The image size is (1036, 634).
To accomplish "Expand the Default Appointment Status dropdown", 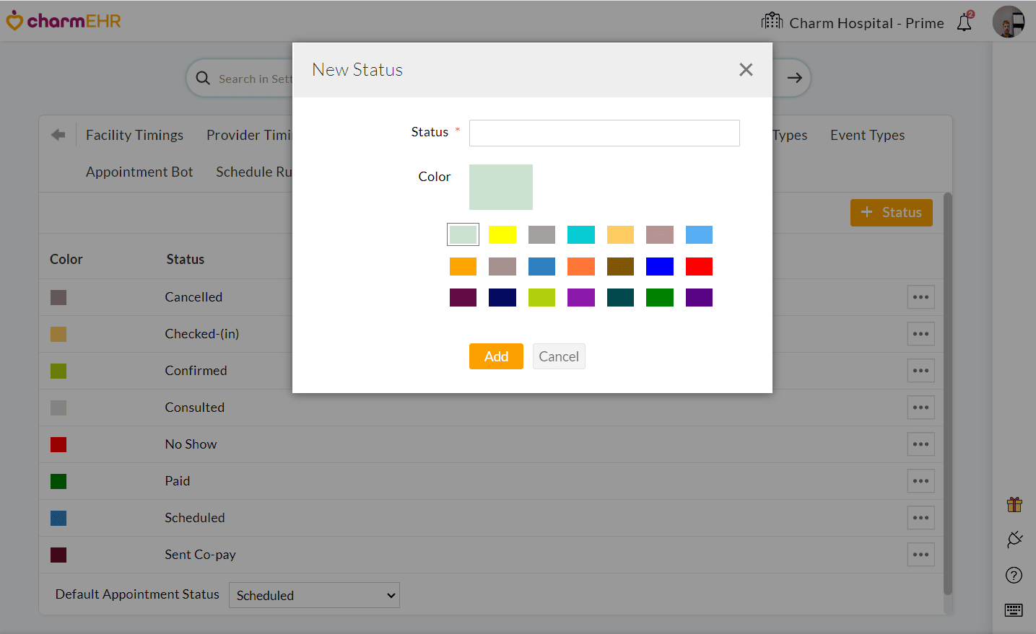I will pyautogui.click(x=314, y=595).
